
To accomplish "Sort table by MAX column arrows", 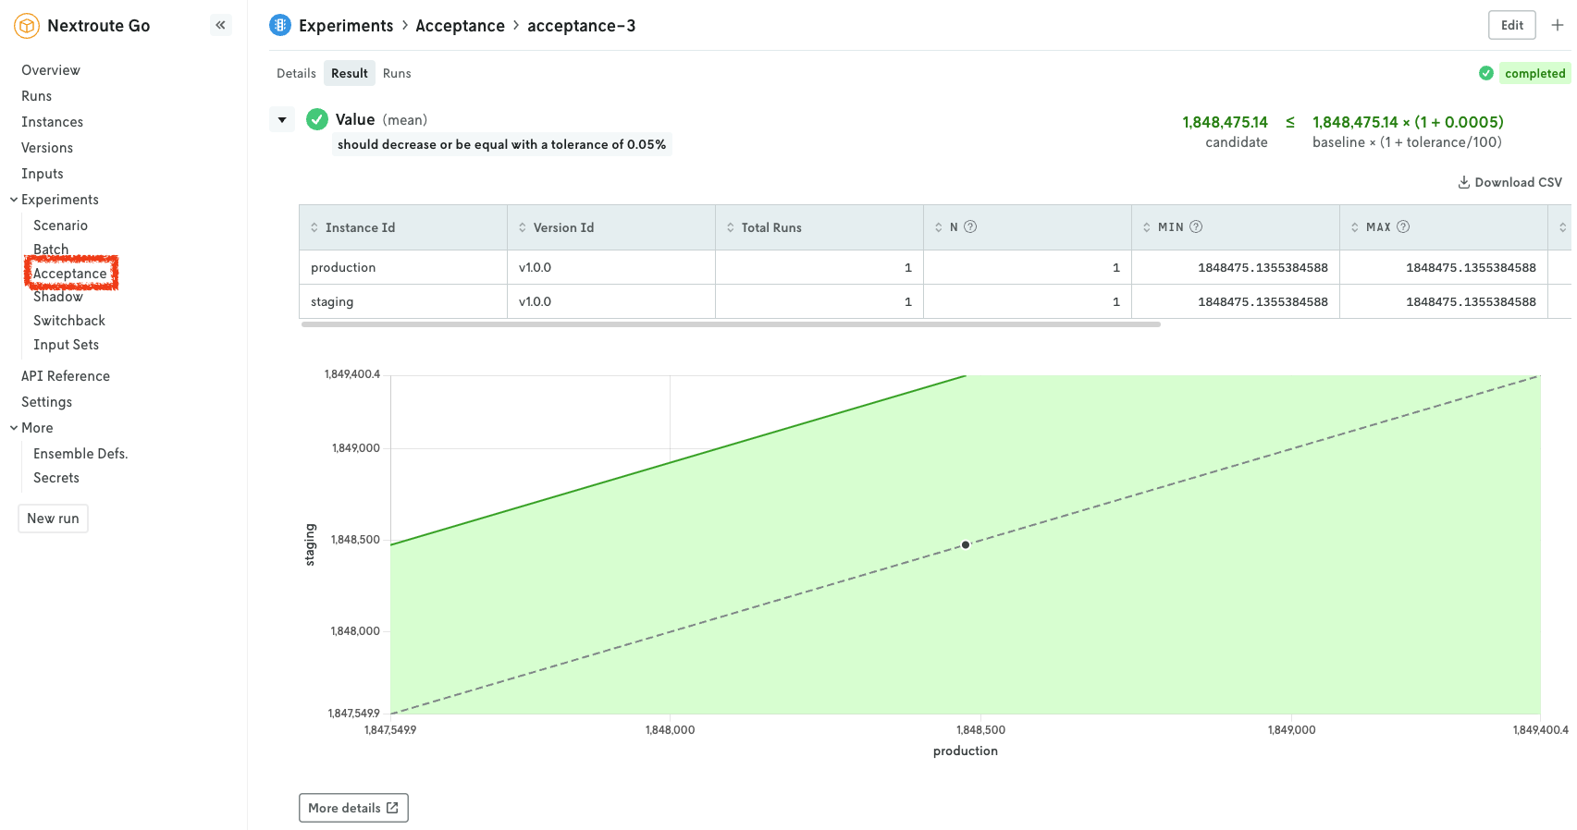I will (1355, 227).
